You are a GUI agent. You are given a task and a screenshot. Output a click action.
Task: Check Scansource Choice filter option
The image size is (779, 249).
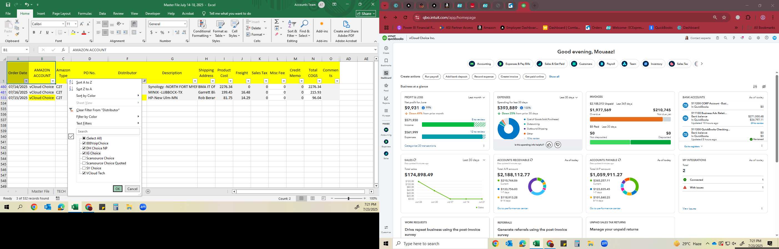coord(84,158)
